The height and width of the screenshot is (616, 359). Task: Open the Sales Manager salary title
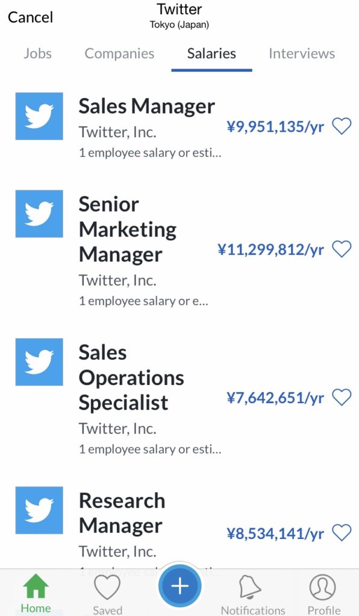point(146,106)
